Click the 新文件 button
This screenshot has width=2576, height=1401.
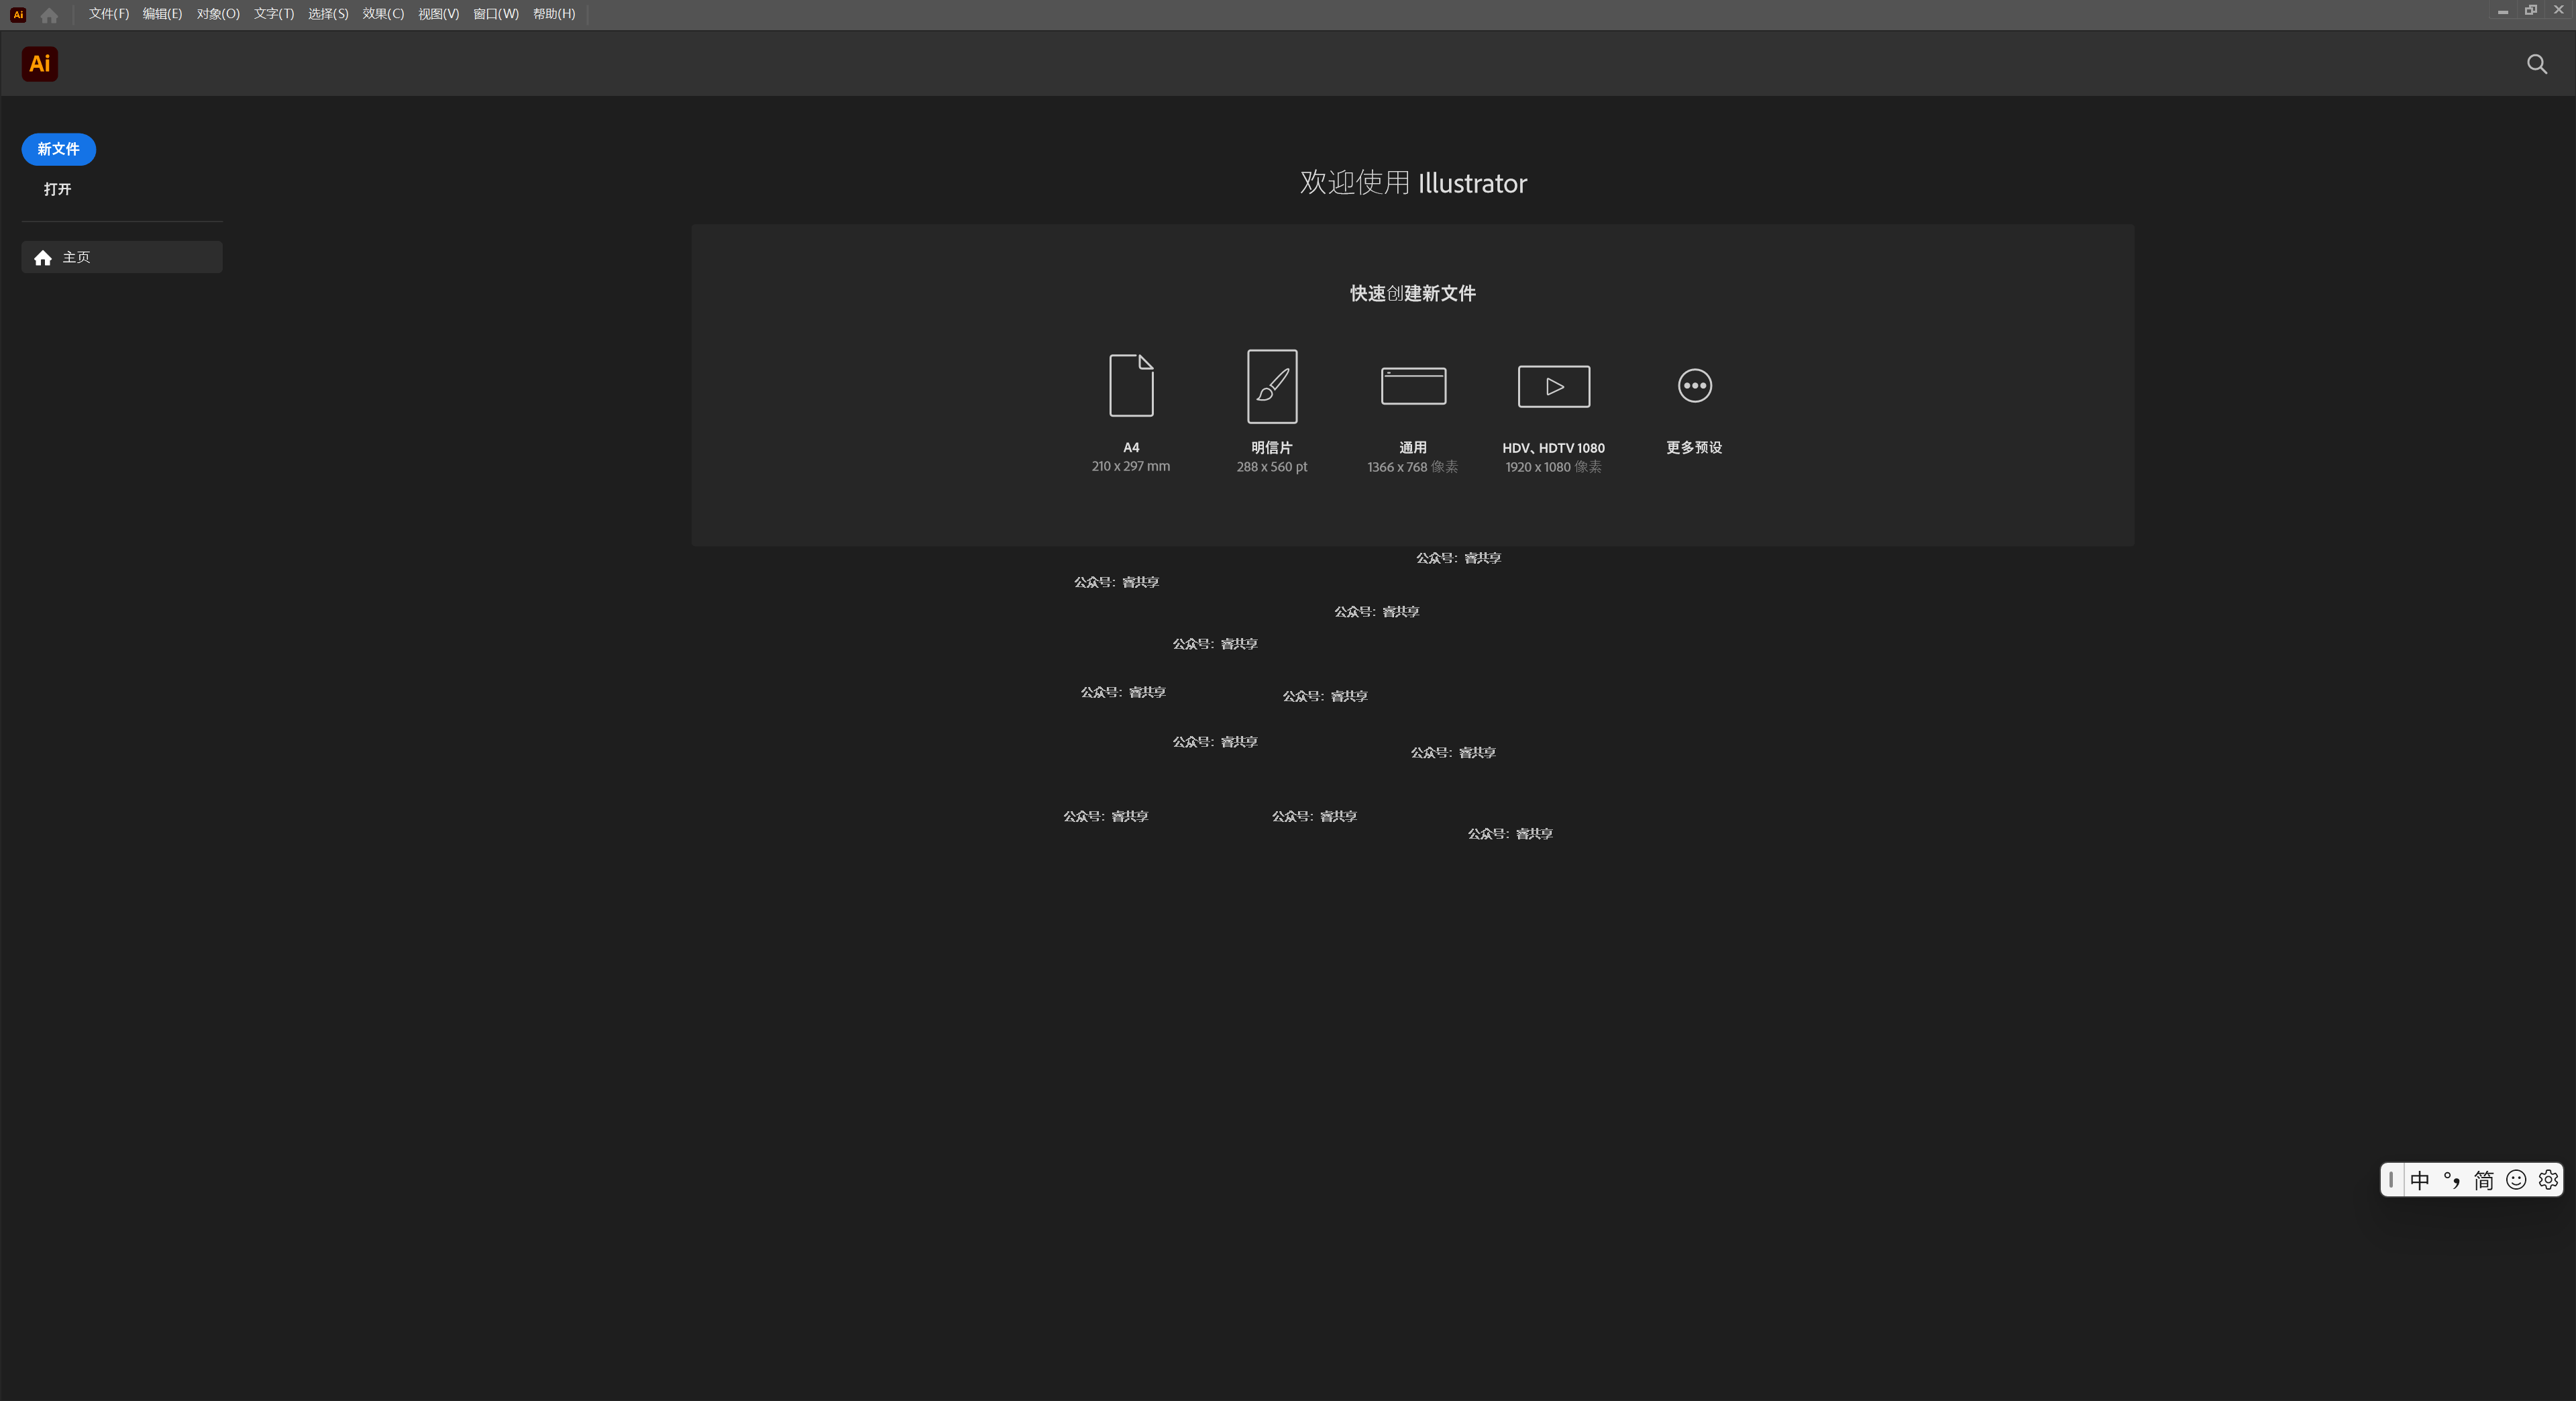[x=58, y=149]
